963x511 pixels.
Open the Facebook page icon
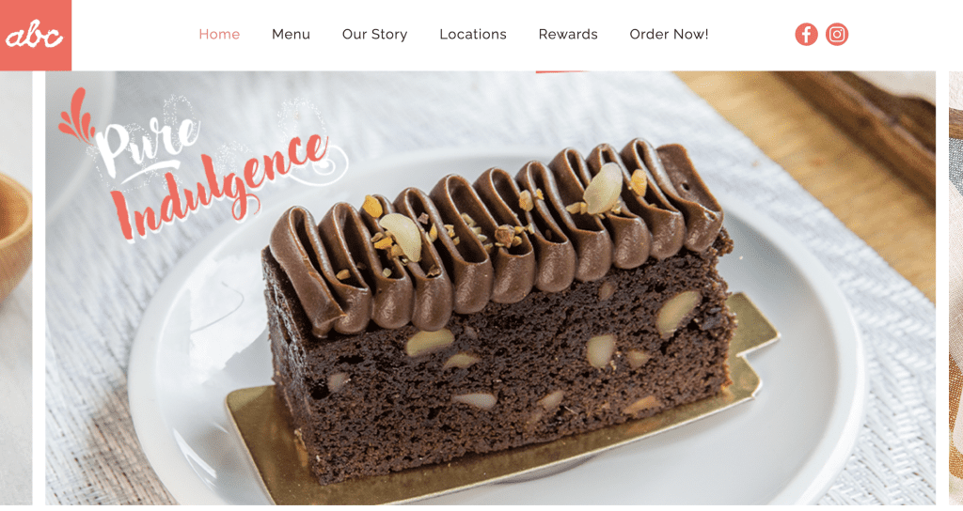pos(806,35)
